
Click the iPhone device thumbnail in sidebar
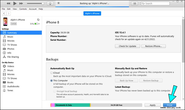tap(5, 22)
